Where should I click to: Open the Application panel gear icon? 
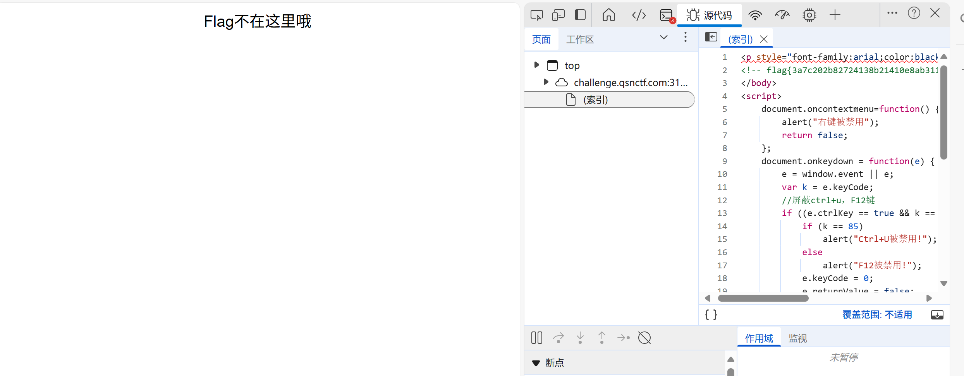pyautogui.click(x=809, y=15)
